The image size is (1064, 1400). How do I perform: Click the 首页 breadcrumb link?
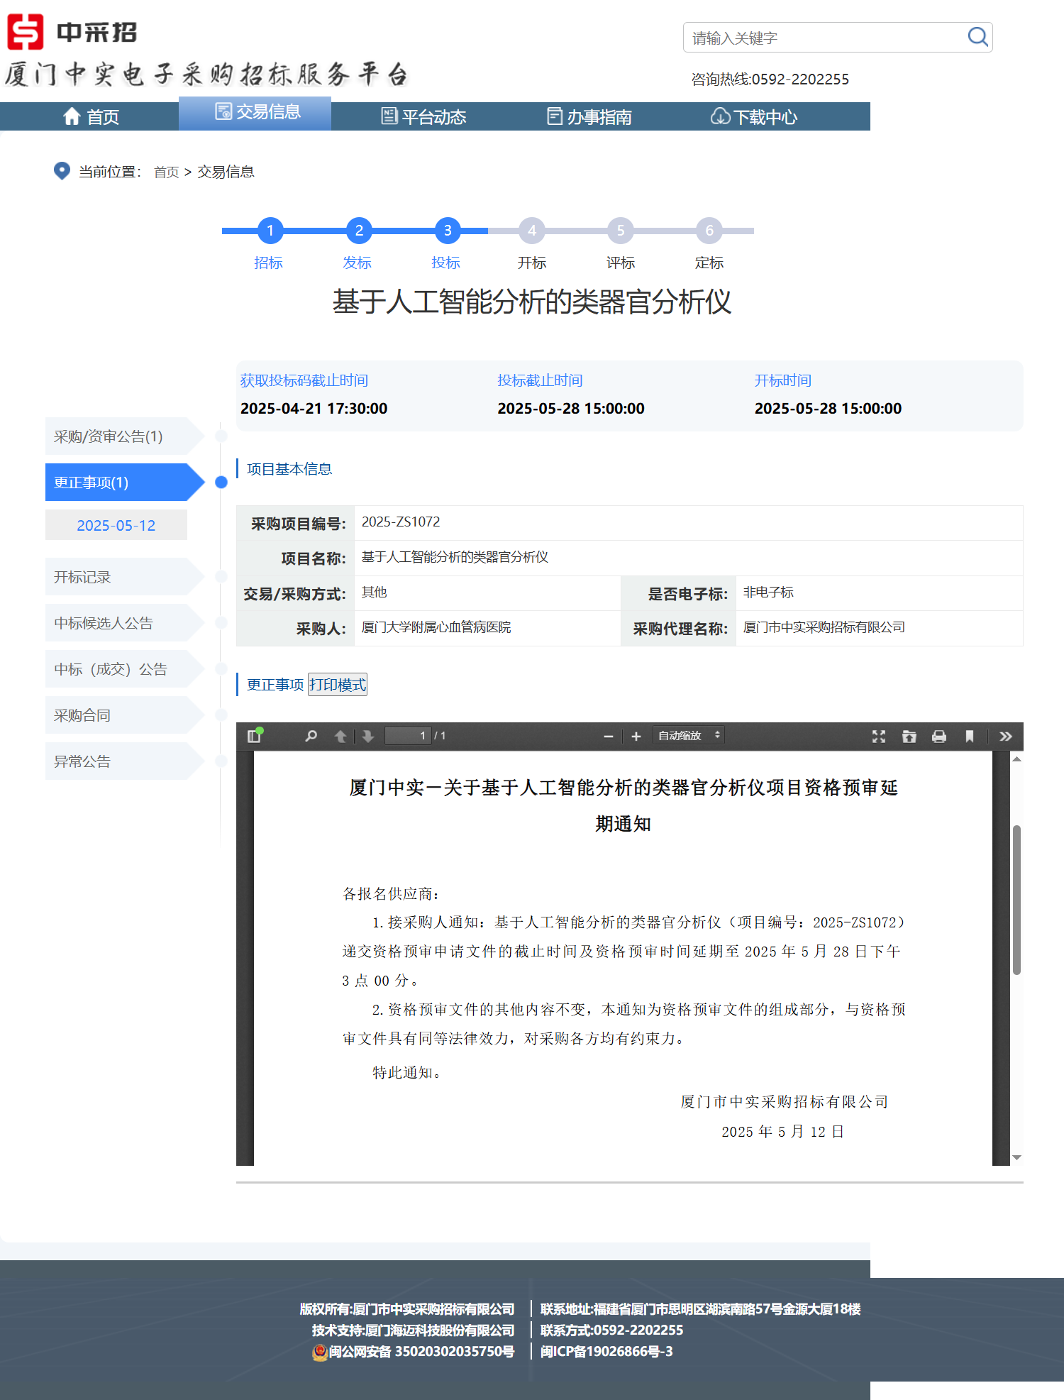point(166,172)
